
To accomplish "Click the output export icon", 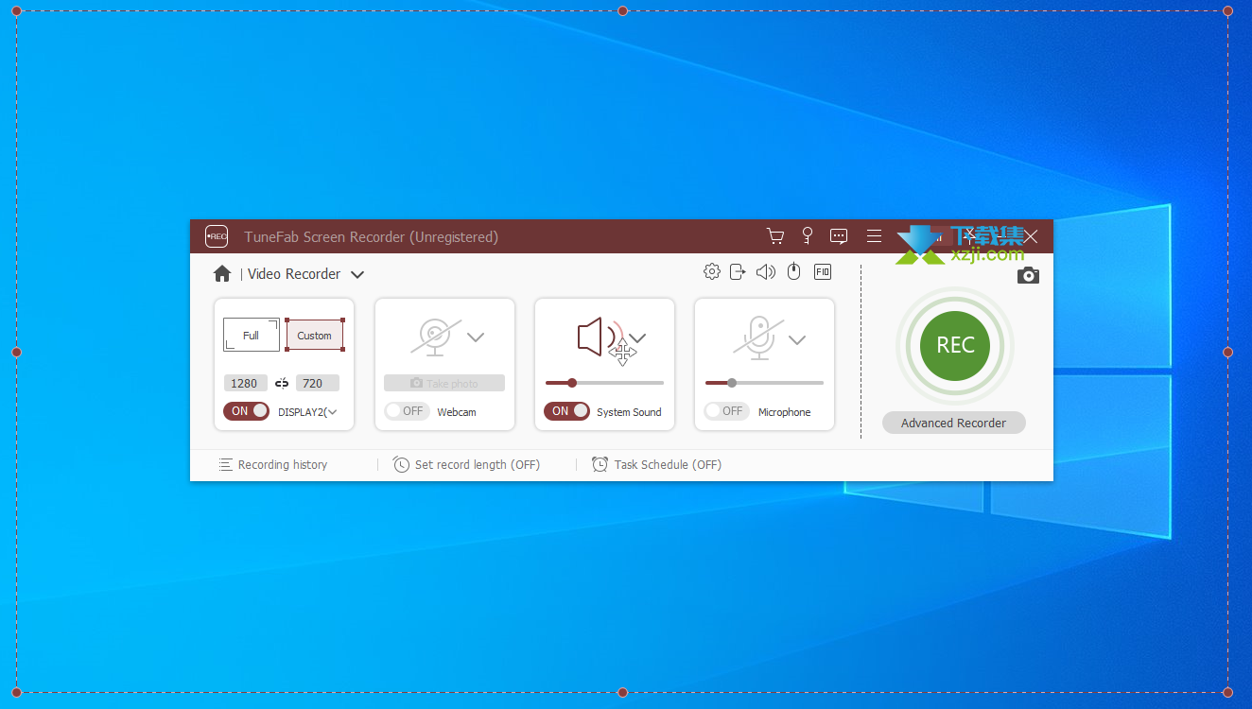I will 739,272.
